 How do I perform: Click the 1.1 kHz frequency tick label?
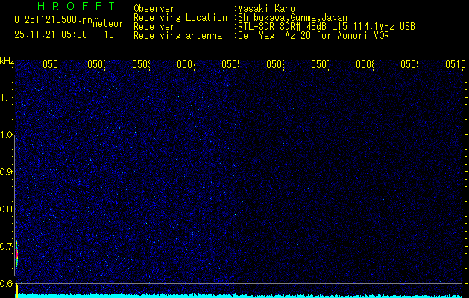[6, 98]
